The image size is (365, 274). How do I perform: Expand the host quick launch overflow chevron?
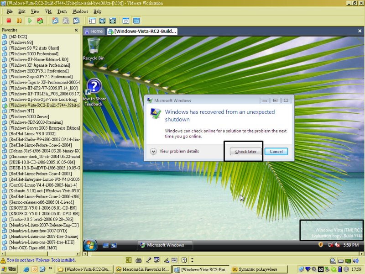[x=51, y=269]
